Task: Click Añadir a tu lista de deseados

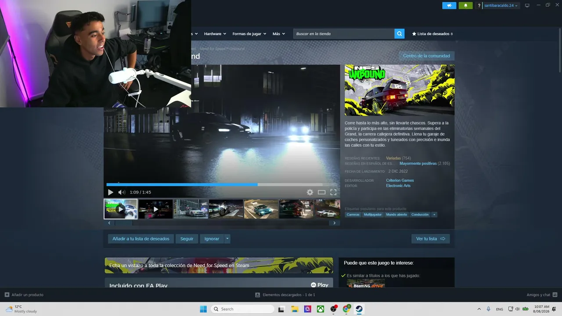Action: coord(141,239)
